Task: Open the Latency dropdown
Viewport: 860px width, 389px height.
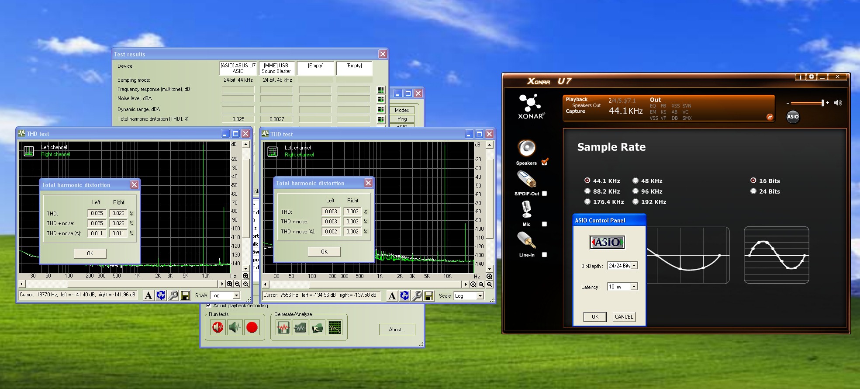Action: click(x=634, y=287)
